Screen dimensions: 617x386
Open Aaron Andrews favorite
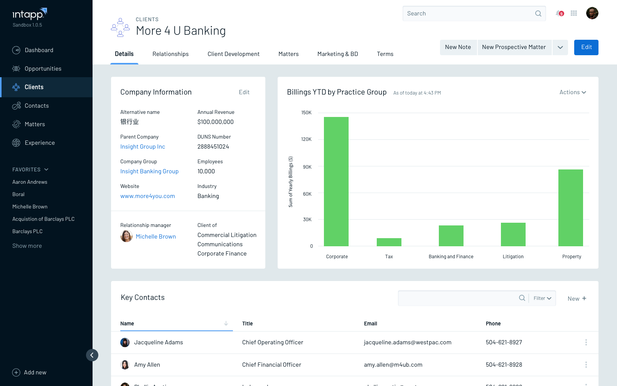click(x=30, y=182)
